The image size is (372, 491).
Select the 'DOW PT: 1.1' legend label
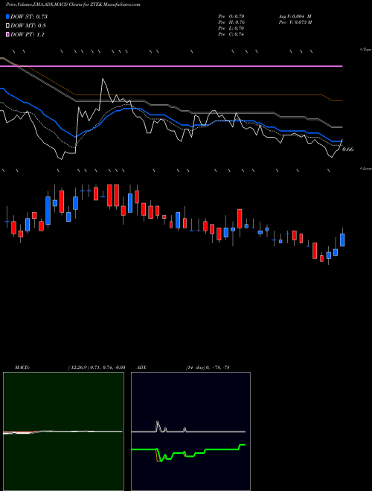[28, 35]
